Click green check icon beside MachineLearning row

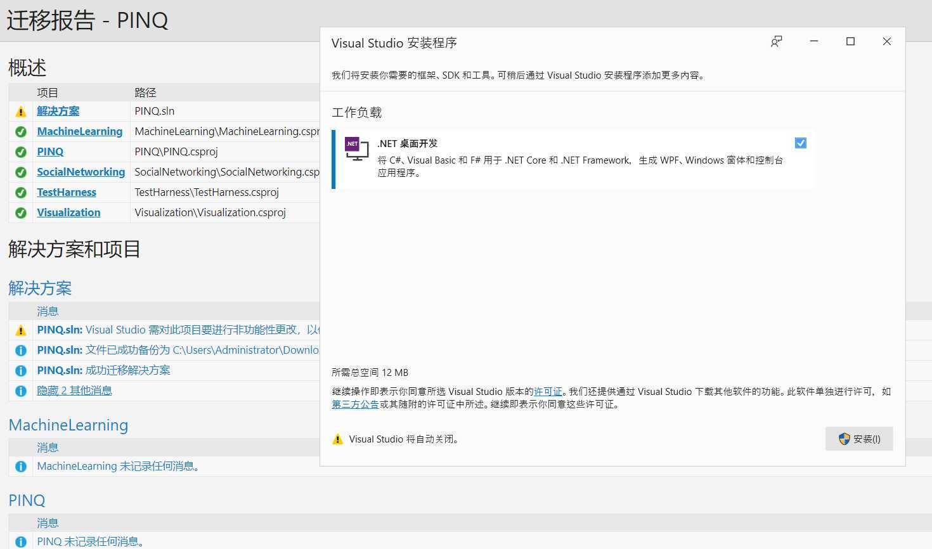tap(21, 132)
